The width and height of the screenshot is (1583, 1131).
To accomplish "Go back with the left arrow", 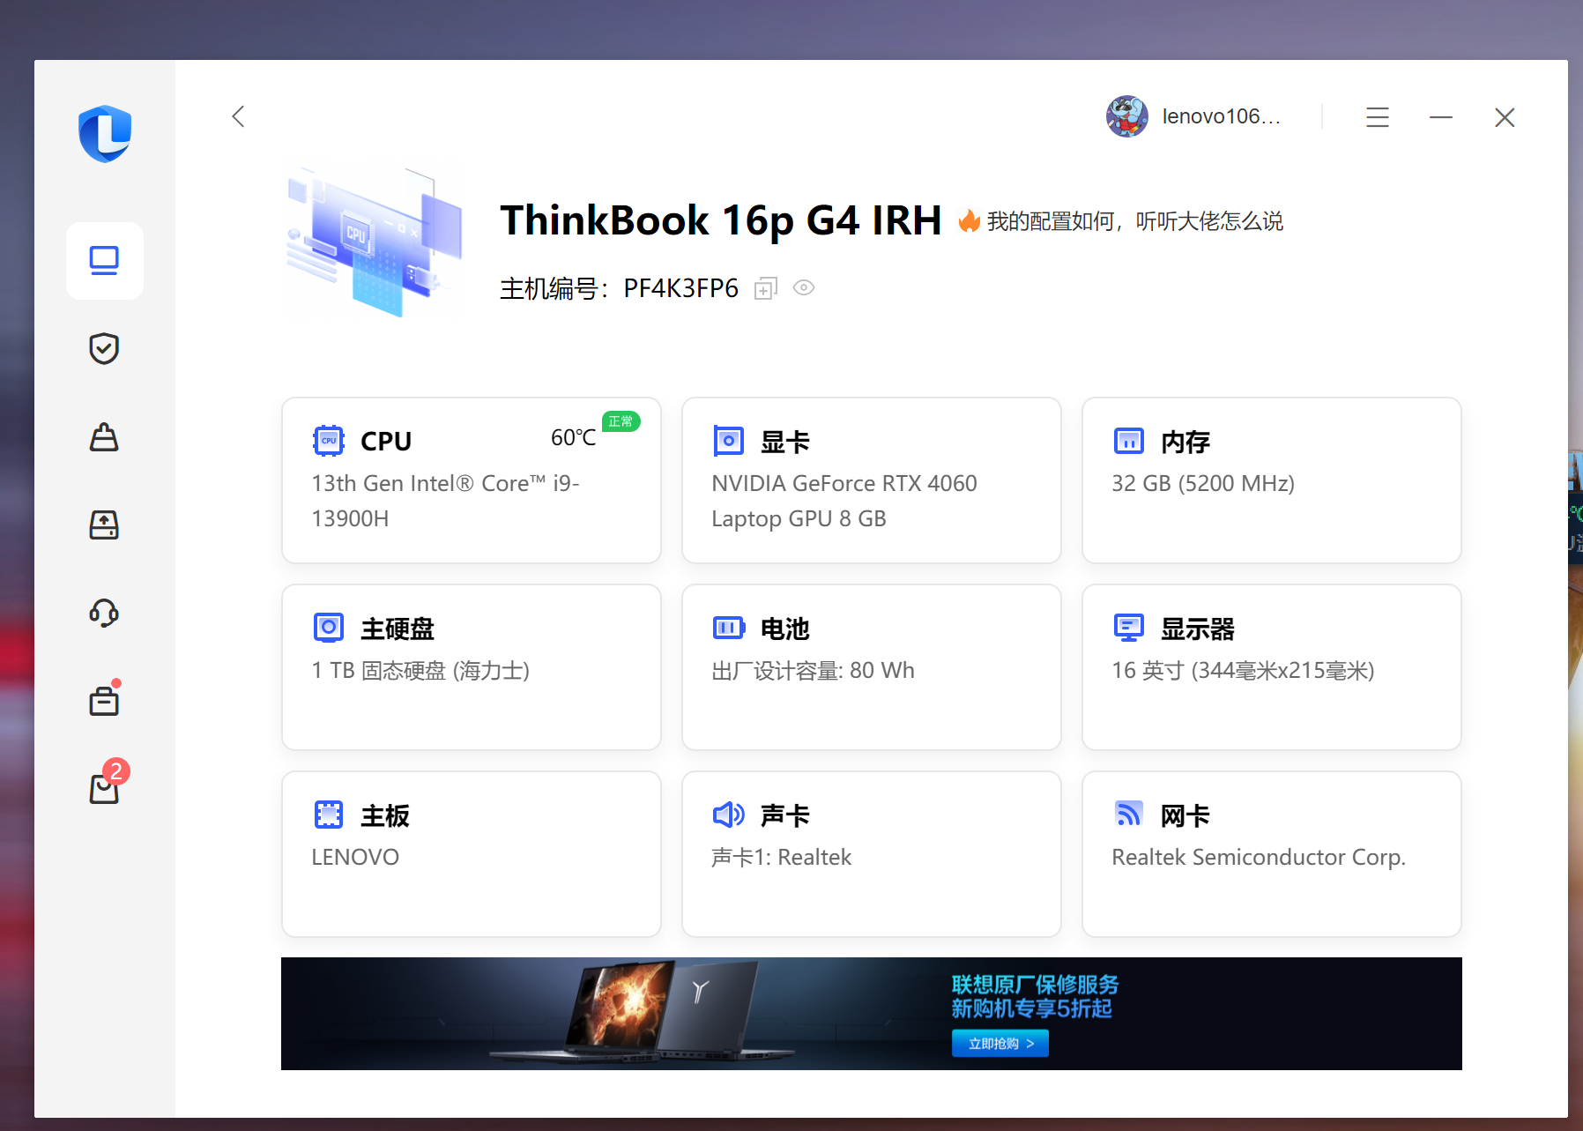I will coord(238,116).
